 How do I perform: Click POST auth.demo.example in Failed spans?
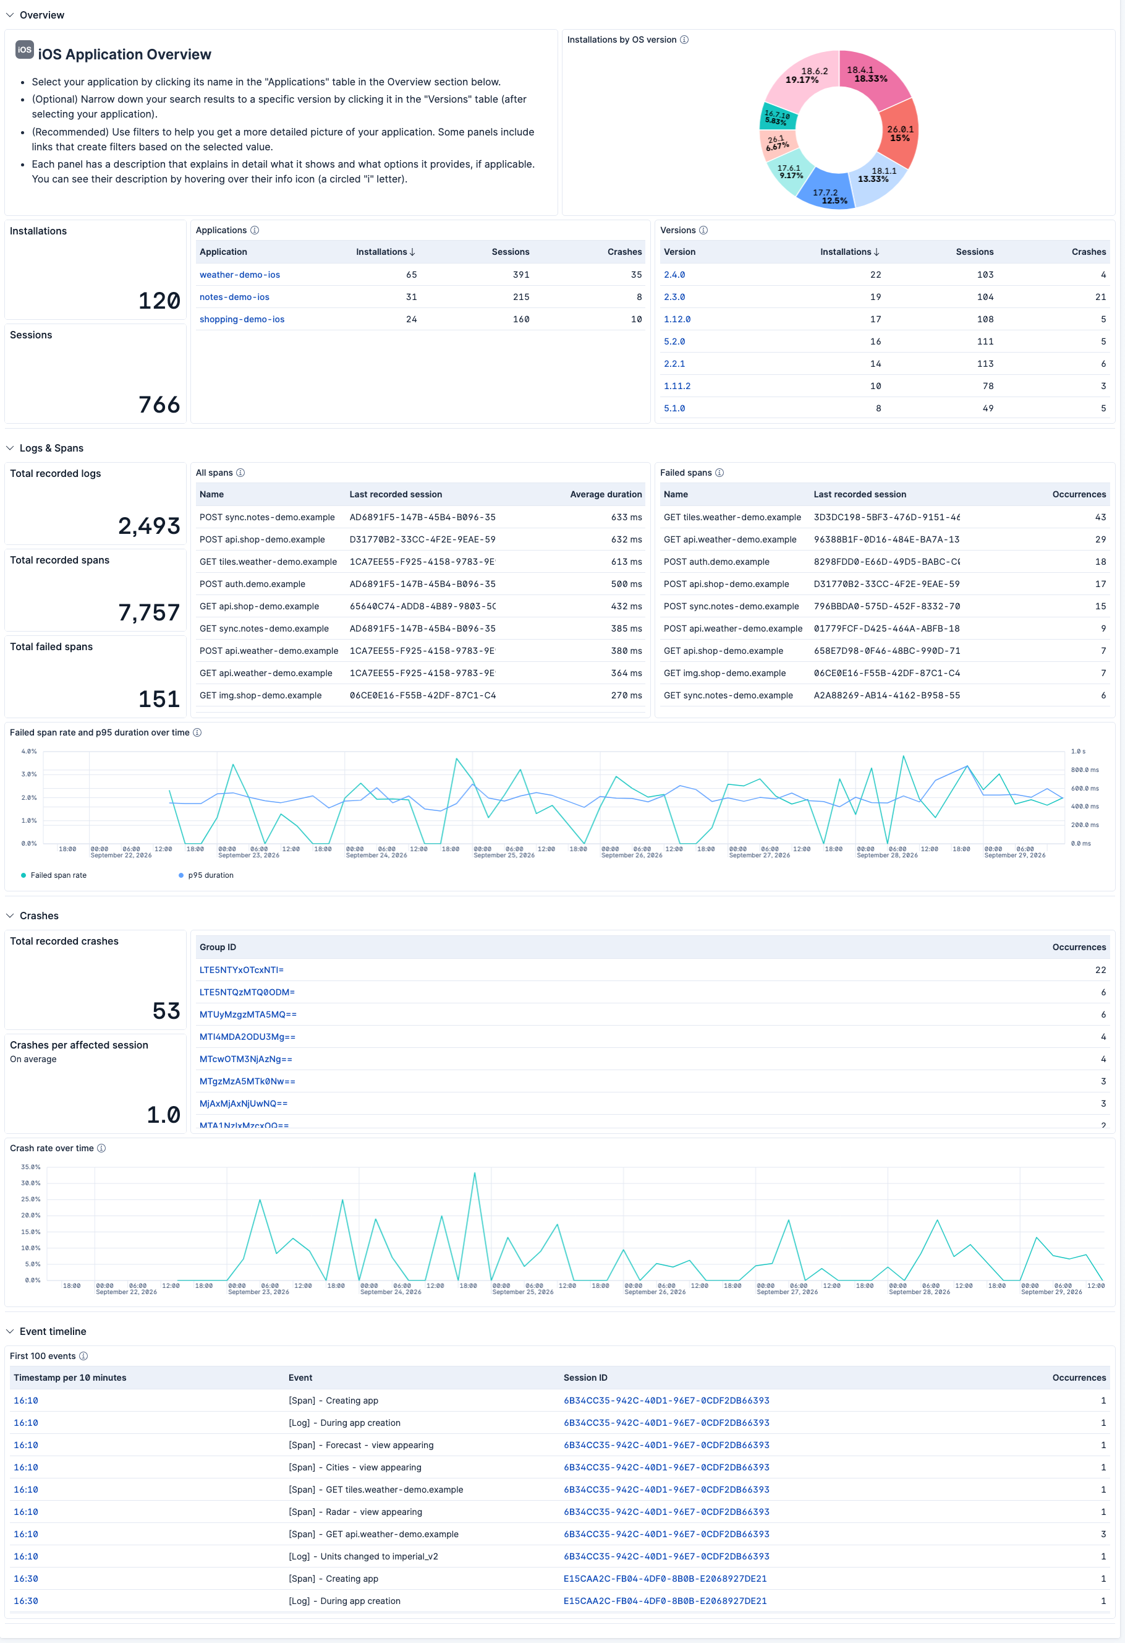pos(716,562)
